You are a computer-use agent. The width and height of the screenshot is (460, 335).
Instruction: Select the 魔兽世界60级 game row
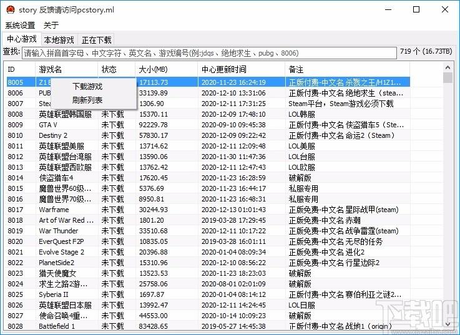(x=208, y=188)
